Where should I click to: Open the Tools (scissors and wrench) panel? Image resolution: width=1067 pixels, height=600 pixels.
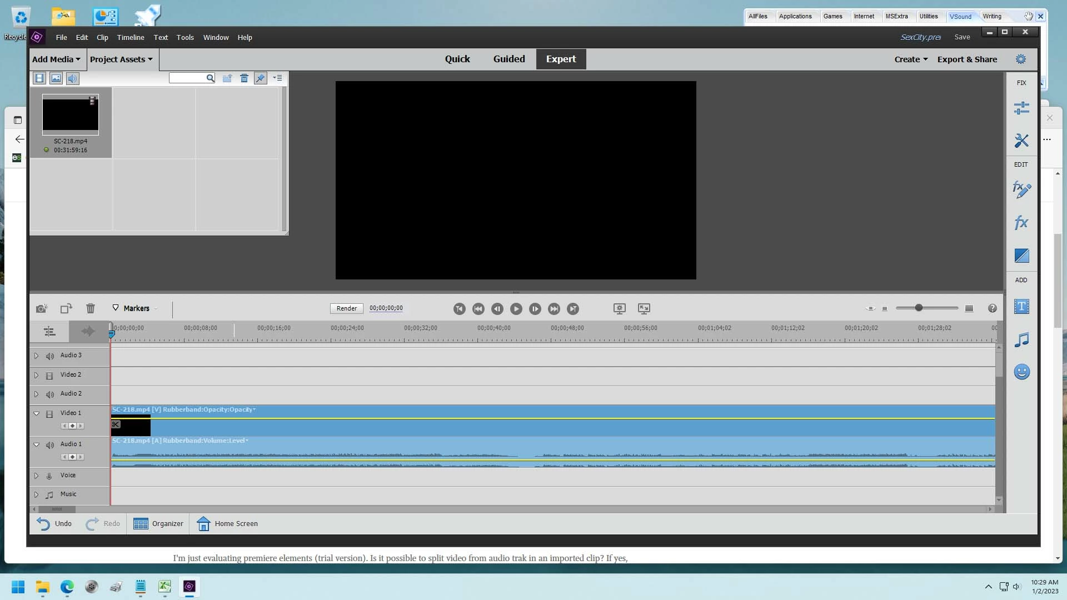click(x=1021, y=141)
